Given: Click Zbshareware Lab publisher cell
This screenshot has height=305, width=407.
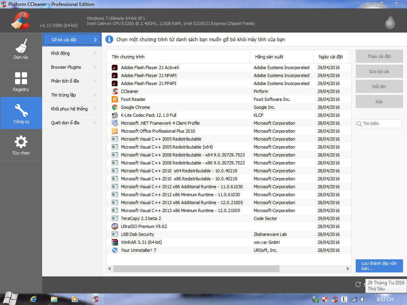Looking at the screenshot, I should tap(270, 234).
